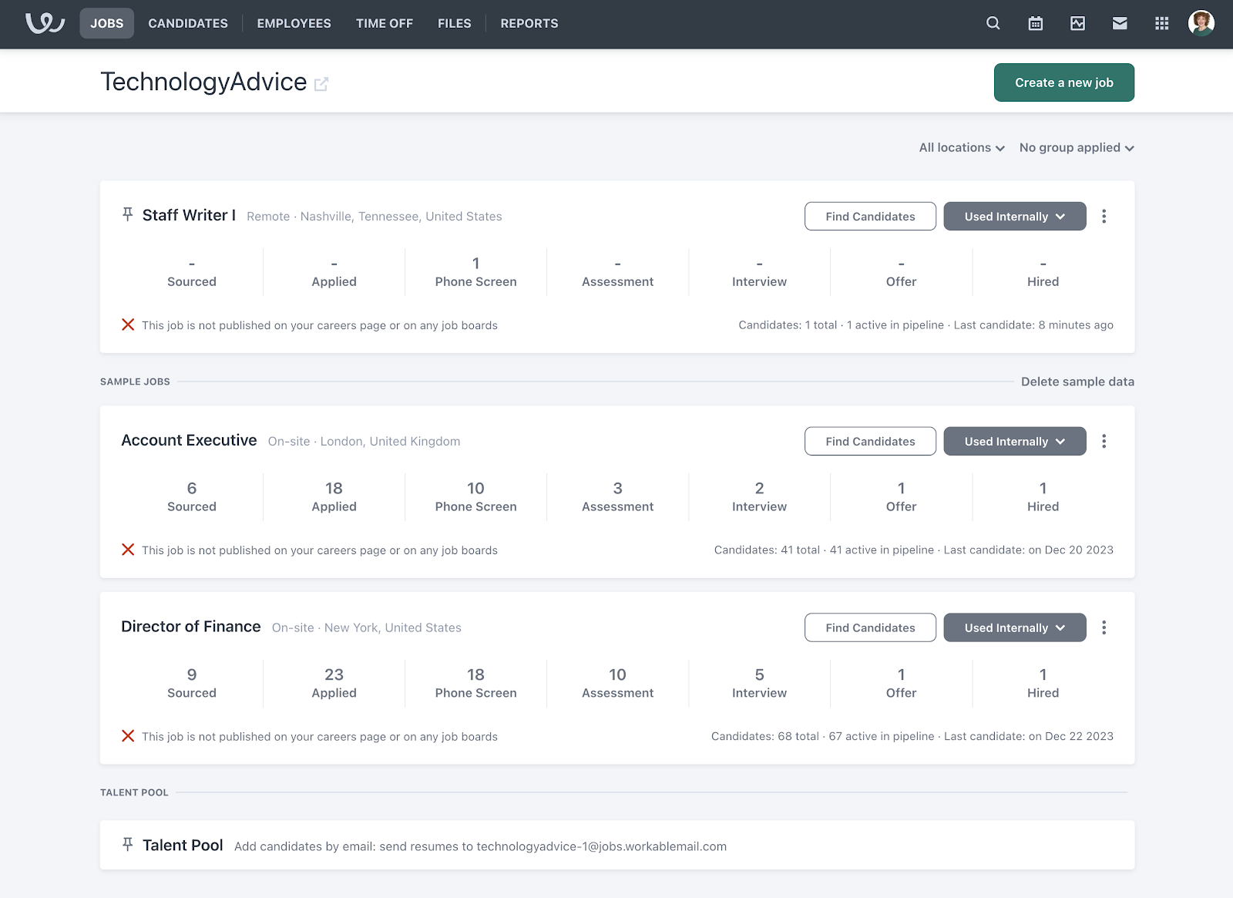
Task: View 2 Interview candidates for Account Executive
Action: (x=760, y=497)
